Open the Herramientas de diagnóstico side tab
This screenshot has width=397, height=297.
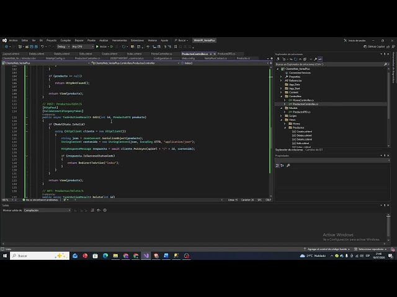pos(393,67)
